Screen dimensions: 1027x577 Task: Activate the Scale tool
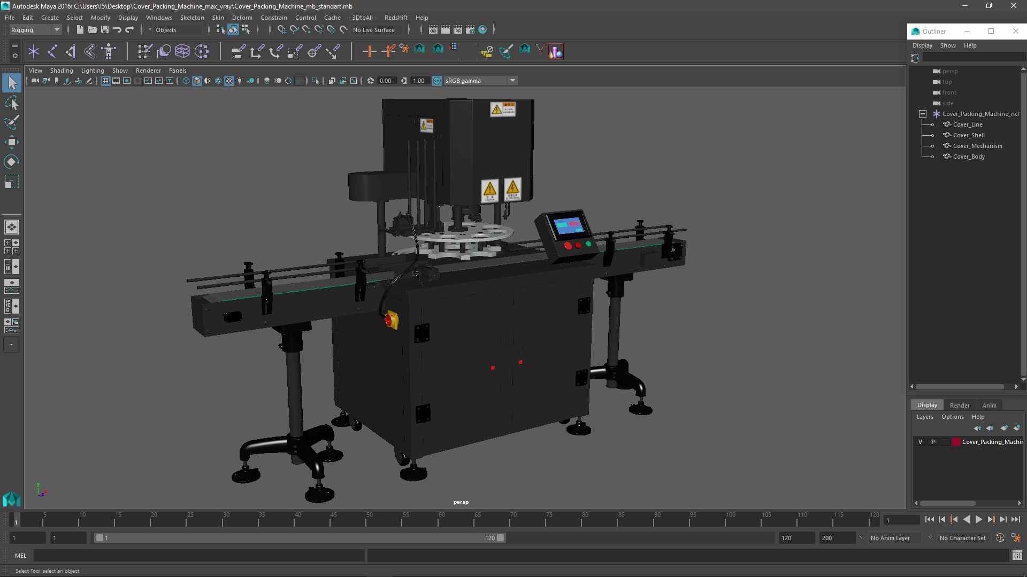tap(12, 182)
